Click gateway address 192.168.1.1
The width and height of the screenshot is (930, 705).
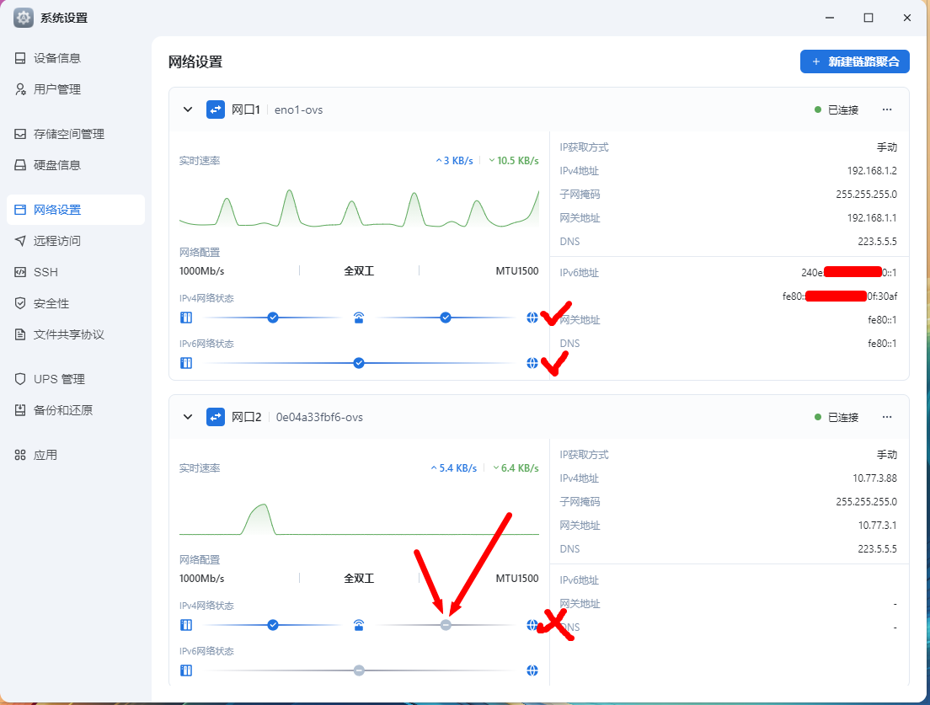872,217
